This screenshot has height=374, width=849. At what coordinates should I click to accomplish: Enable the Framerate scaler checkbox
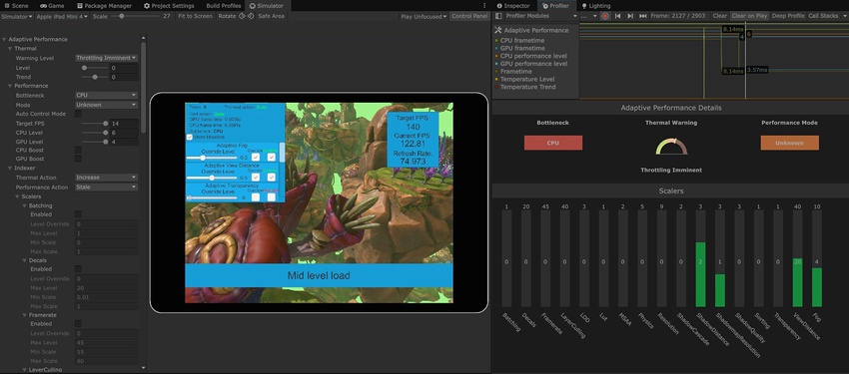[x=78, y=324]
